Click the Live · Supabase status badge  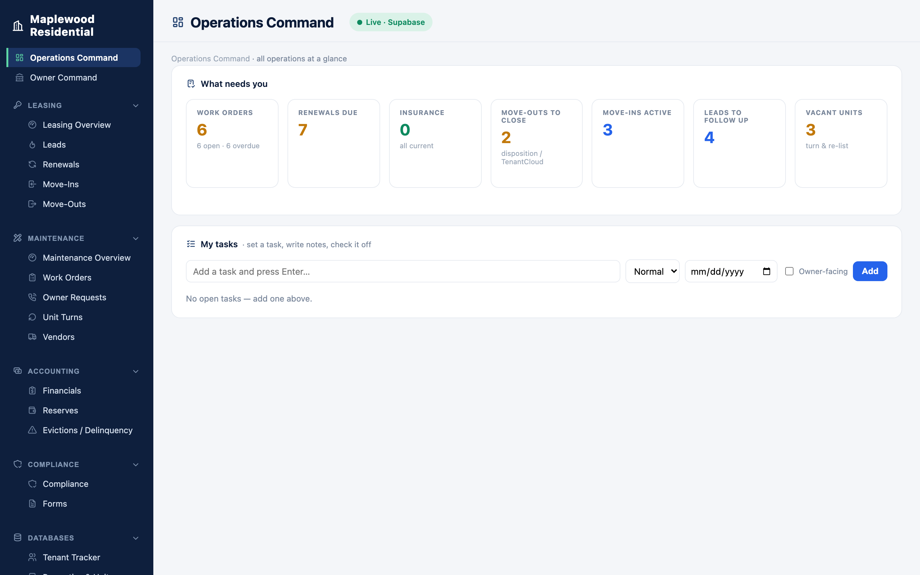point(391,22)
